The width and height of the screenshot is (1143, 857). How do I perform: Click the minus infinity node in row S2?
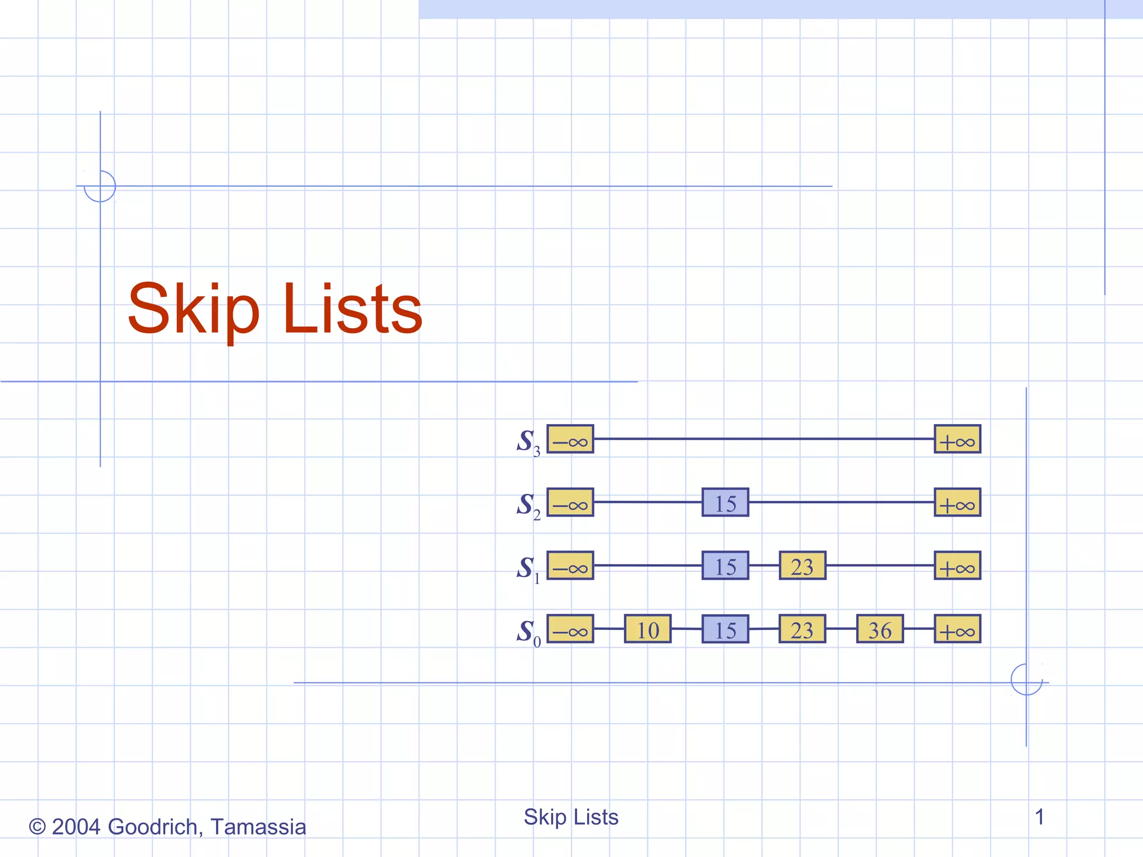[570, 502]
